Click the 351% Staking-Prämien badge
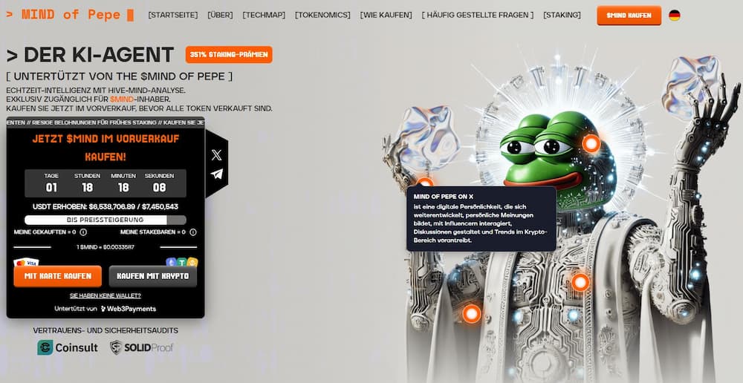 pos(229,54)
